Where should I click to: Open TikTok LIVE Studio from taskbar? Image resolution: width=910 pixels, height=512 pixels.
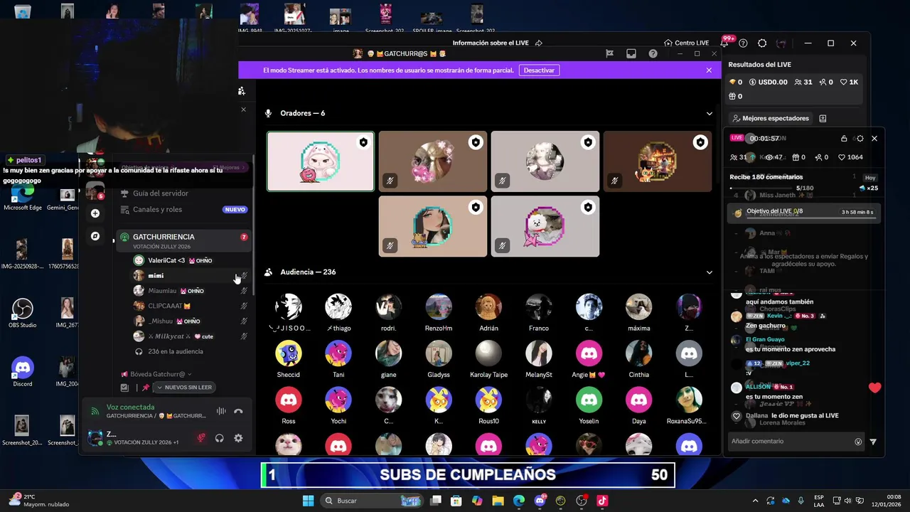tap(602, 501)
